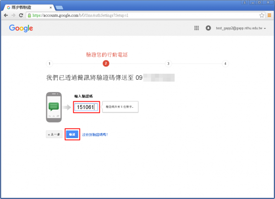
Task: Expand the test_gapp2 account dropdown
Action: coord(265,28)
